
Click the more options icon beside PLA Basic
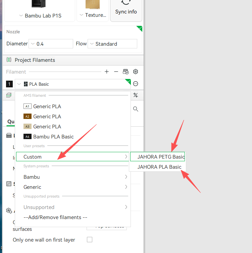[x=136, y=84]
